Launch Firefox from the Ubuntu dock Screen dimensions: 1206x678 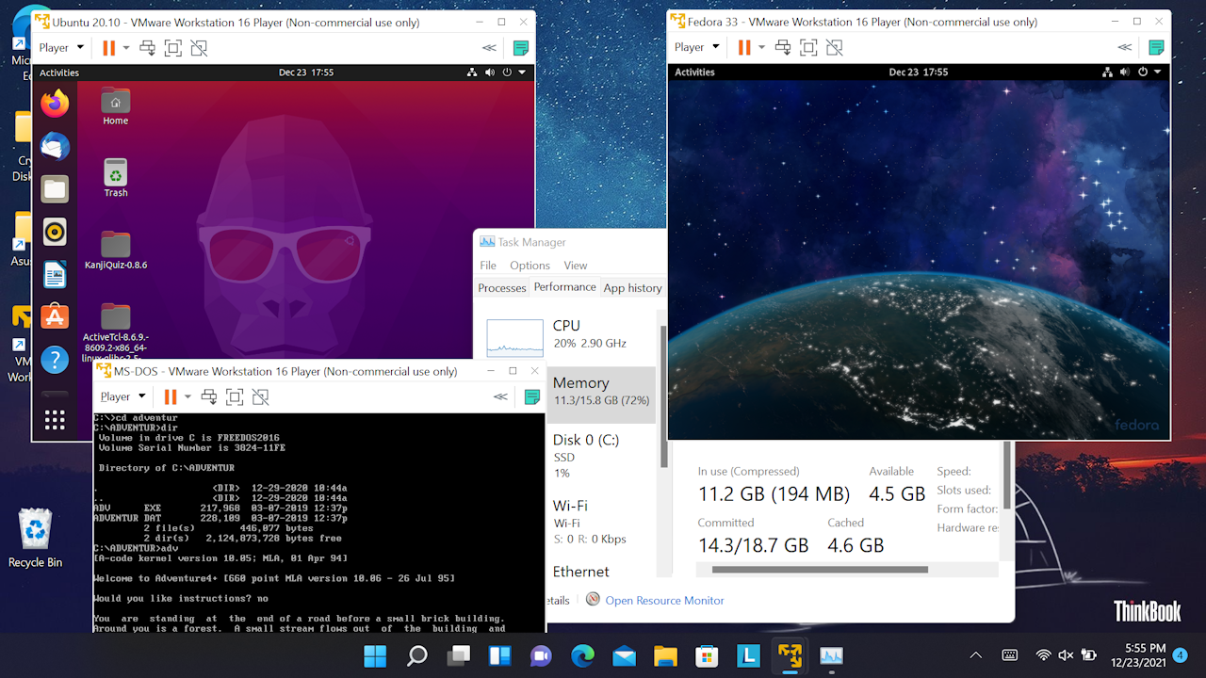(55, 104)
